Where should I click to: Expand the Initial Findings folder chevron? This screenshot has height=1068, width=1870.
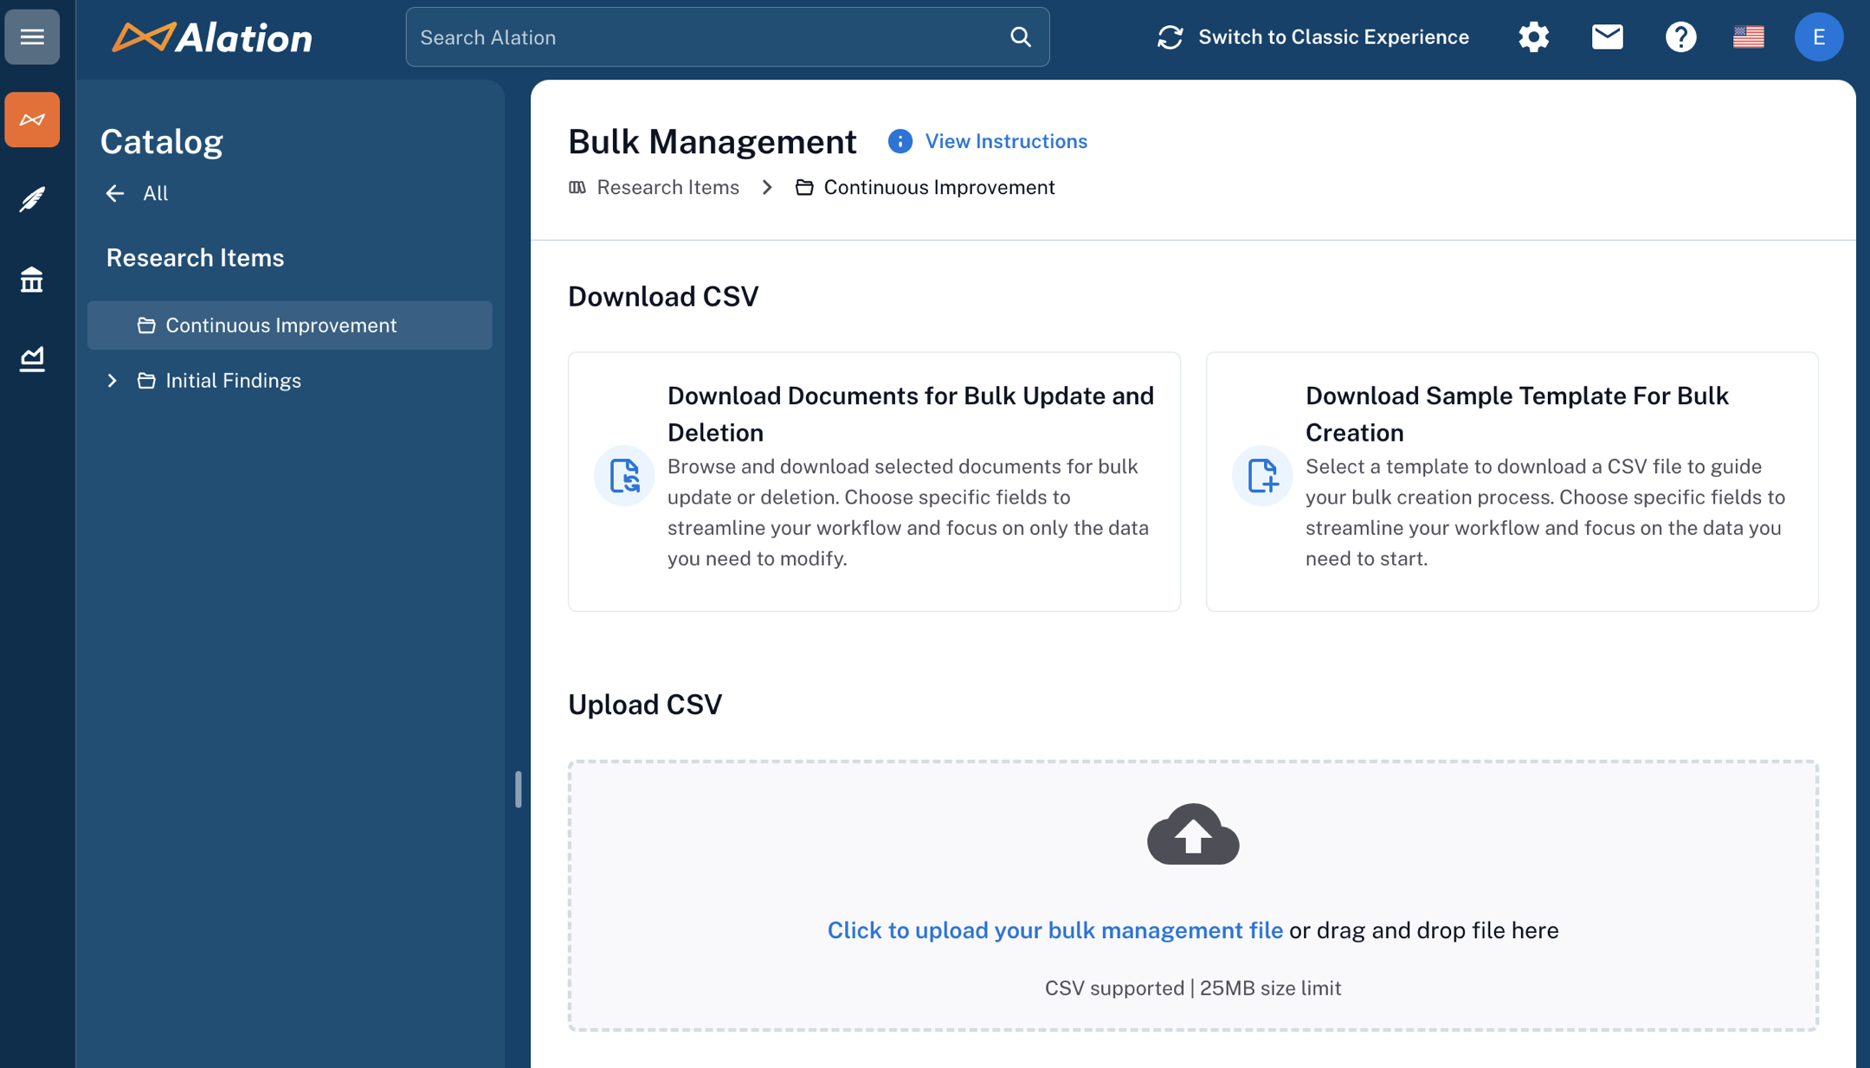(x=112, y=381)
